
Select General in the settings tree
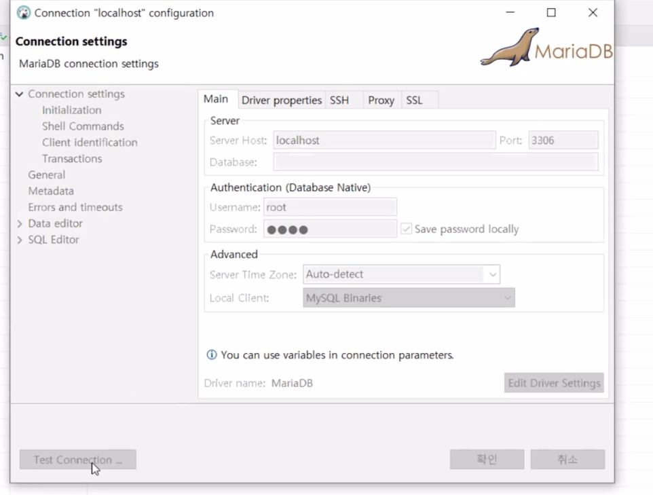(x=47, y=175)
